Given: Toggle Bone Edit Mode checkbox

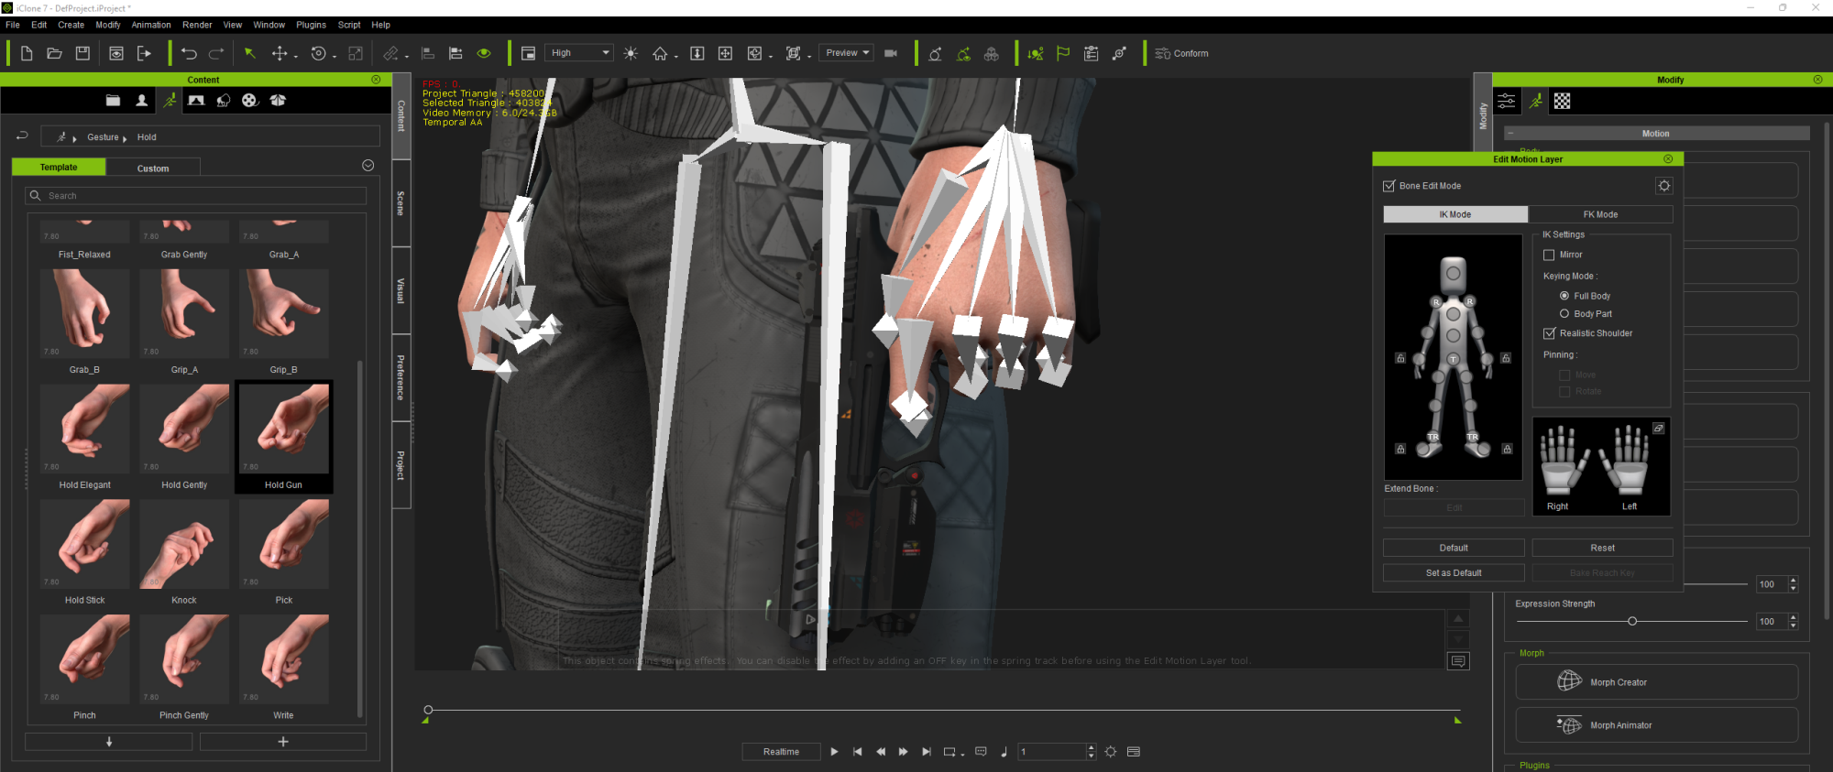Looking at the screenshot, I should [1388, 186].
